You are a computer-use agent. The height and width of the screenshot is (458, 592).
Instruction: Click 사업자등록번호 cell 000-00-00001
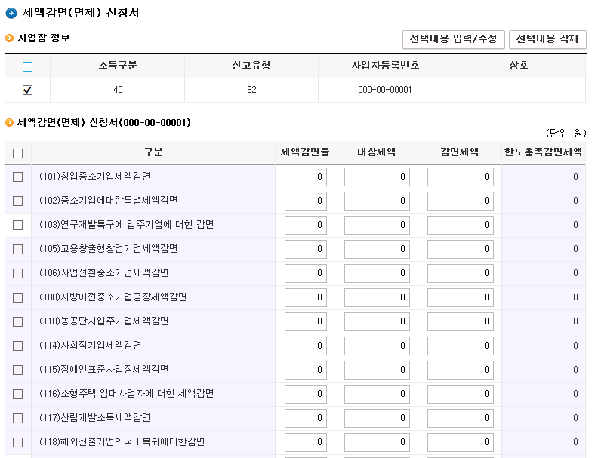click(x=385, y=90)
